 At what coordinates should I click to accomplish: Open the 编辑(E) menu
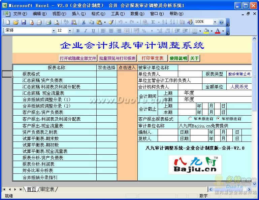pos(40,14)
